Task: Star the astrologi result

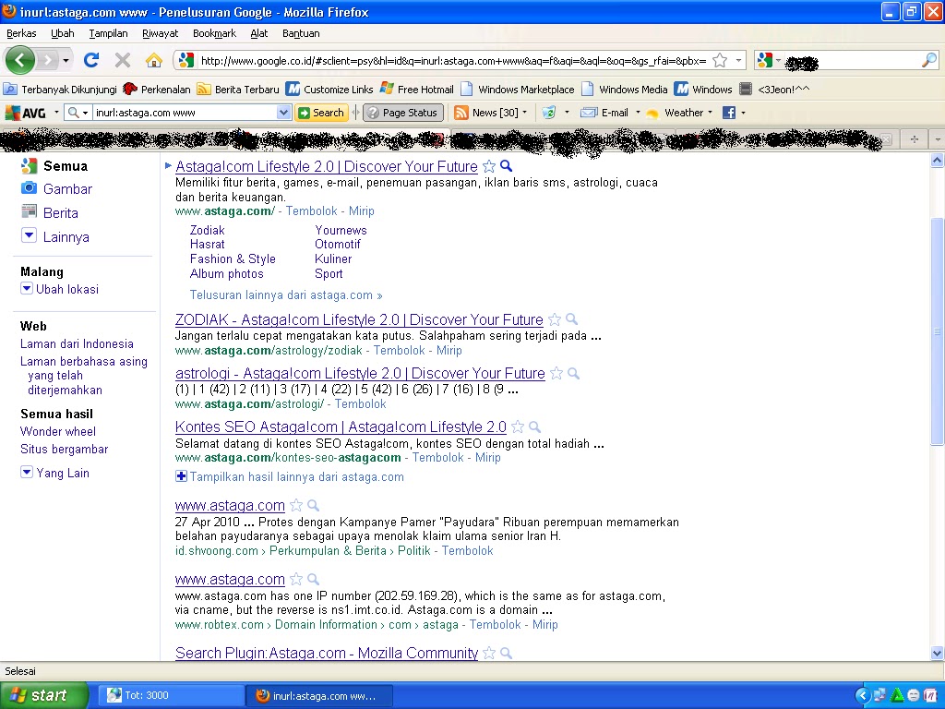Action: coord(556,374)
